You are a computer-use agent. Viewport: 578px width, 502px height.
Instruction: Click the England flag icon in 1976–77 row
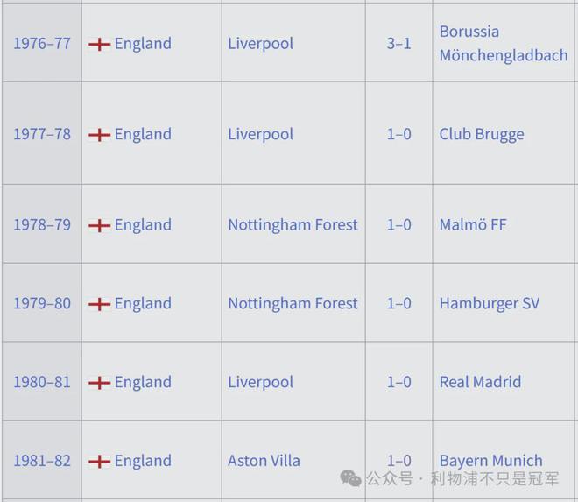pos(100,44)
